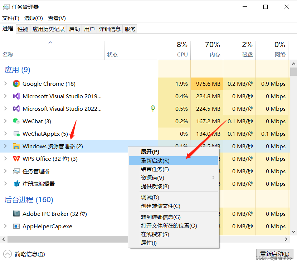Expand WPS Office (32 位) group
Image resolution: width=297 pixels, height=264 pixels.
(5, 159)
